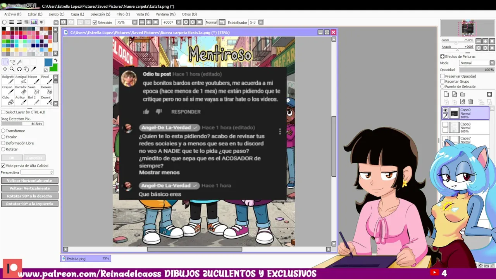496x279 pixels.
Task: Open the Filtro menu
Action: [123, 14]
